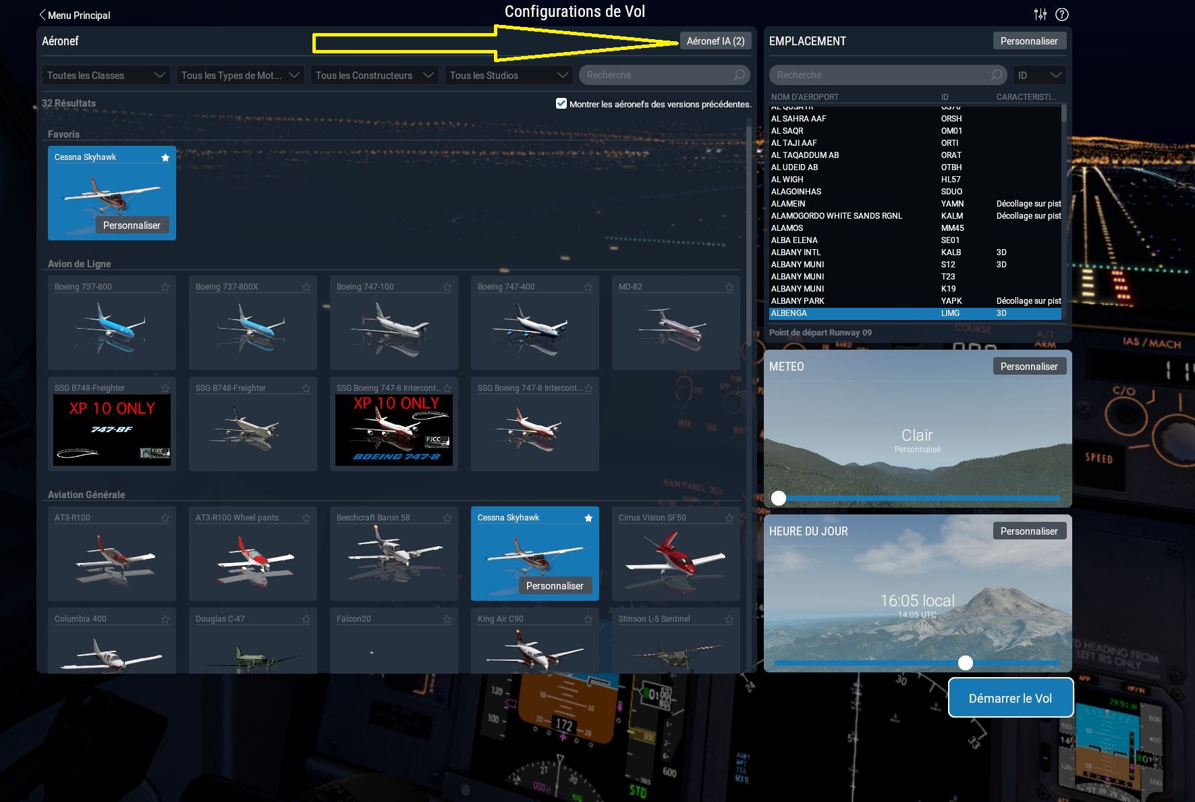
Task: Open Aéronef IA (2) settings
Action: [715, 41]
